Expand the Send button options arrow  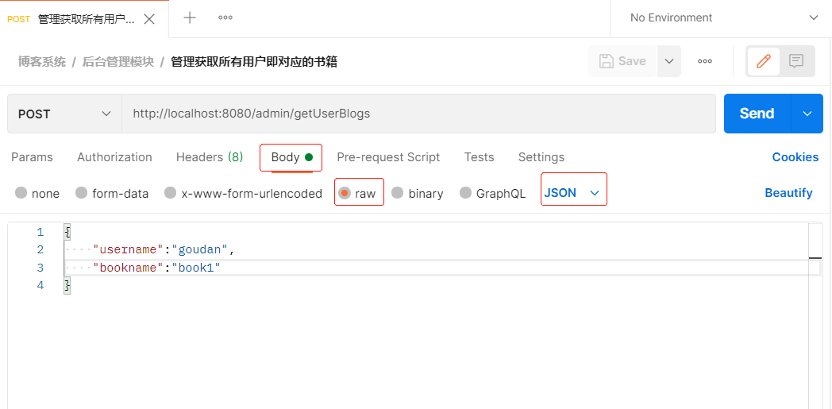807,114
